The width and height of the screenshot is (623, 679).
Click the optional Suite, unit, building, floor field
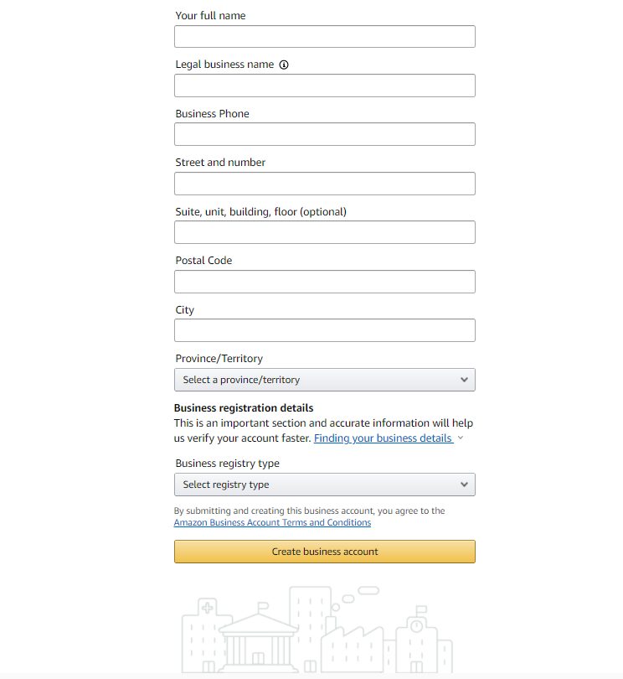point(324,232)
